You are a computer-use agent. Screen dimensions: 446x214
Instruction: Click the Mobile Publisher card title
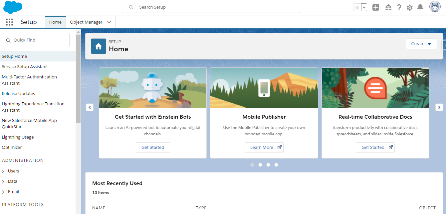coord(264,117)
